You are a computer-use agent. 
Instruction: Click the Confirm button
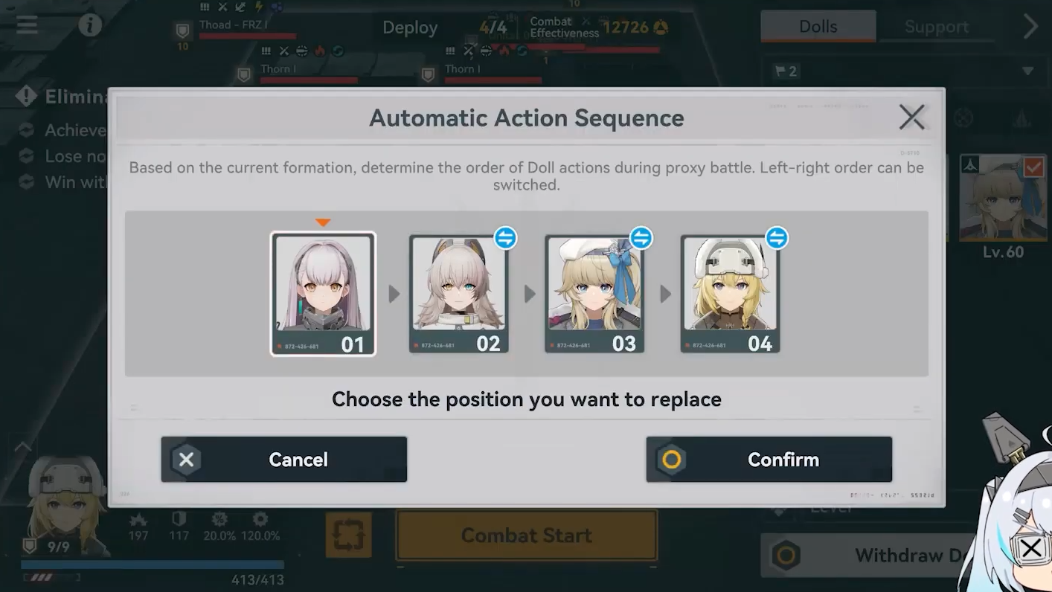coord(769,460)
